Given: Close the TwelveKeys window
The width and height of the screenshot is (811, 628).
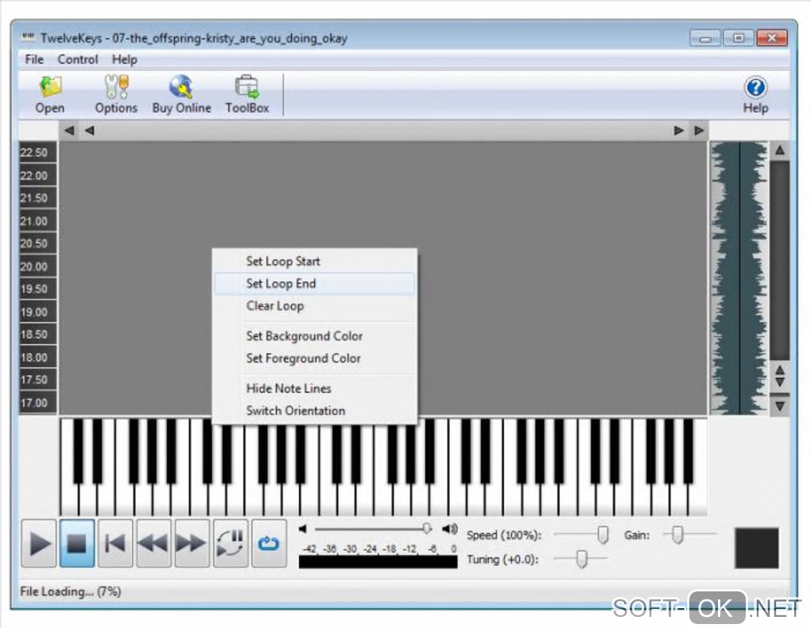Looking at the screenshot, I should tap(772, 38).
